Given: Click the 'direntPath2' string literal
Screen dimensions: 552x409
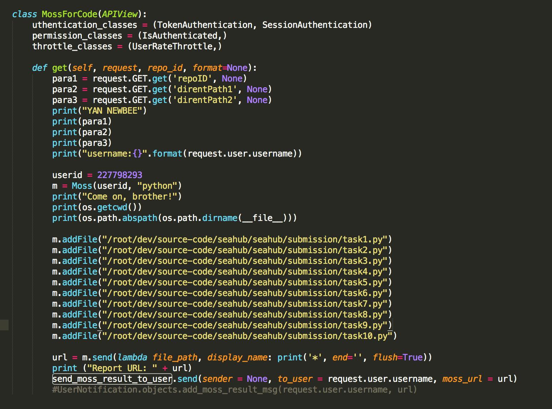Looking at the screenshot, I should pyautogui.click(x=205, y=100).
